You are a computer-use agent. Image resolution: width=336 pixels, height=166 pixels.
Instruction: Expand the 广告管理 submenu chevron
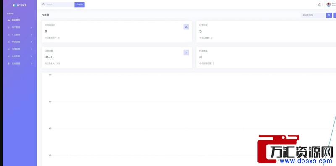tap(31, 34)
